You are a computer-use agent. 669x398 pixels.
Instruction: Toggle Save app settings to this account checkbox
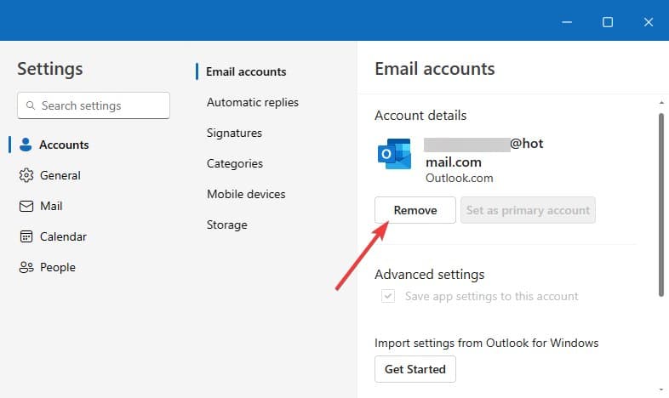pyautogui.click(x=388, y=296)
